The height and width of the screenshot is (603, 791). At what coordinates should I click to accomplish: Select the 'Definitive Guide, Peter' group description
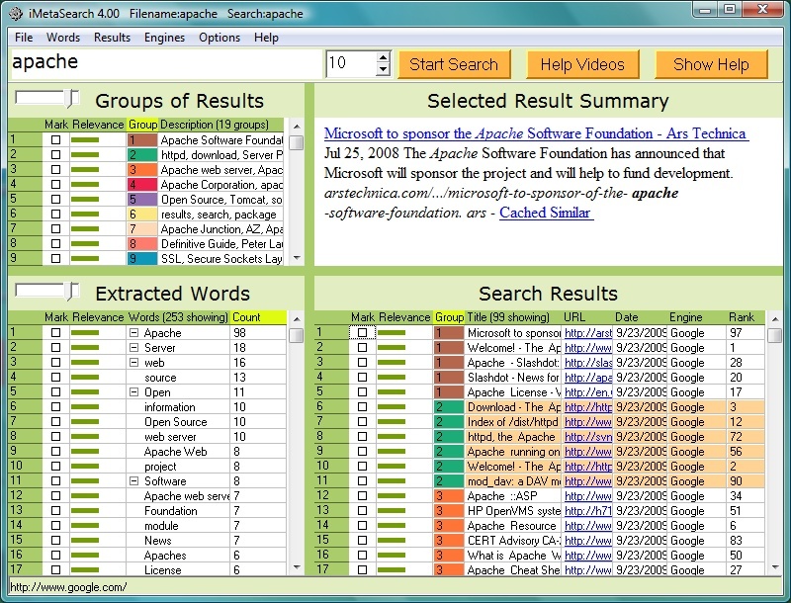click(x=221, y=244)
